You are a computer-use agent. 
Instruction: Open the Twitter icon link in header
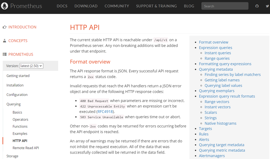tap(267, 6)
